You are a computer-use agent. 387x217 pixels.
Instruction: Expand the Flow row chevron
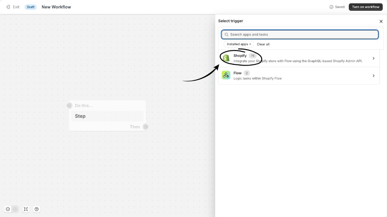click(x=373, y=76)
